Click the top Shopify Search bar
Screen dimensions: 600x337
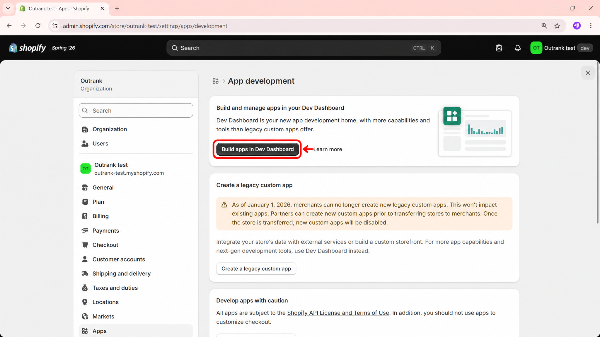click(304, 48)
